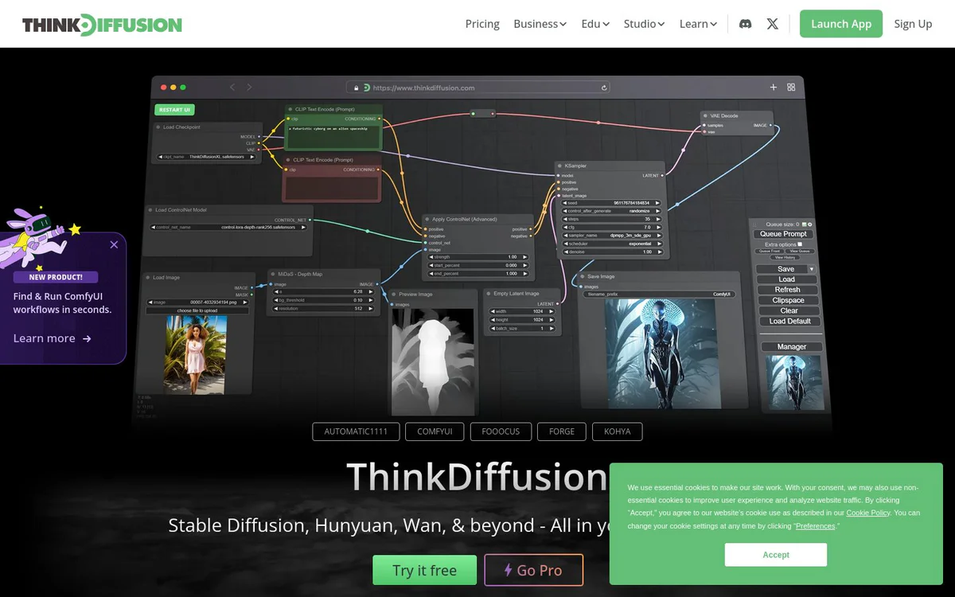Click the width field in Empty Latent Image
Viewport: 955px width, 597px height.
click(522, 311)
